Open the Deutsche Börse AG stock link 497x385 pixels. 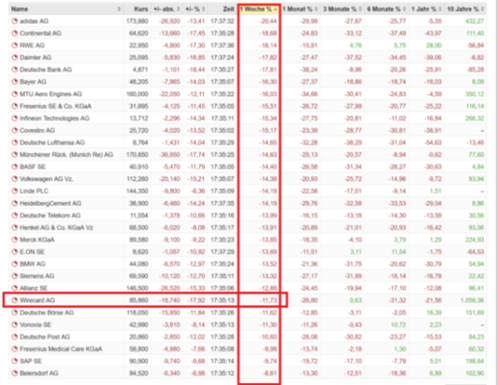coord(47,313)
